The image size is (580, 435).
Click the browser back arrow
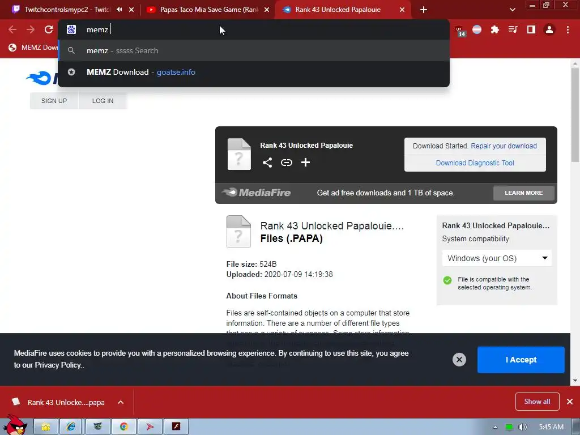click(12, 29)
